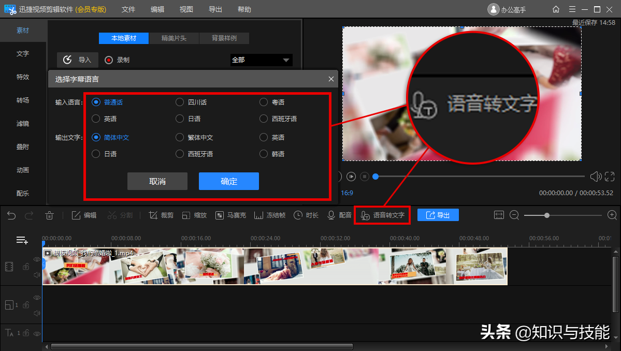Click the delete (trash) icon in the toolbar
621x351 pixels.
point(50,215)
